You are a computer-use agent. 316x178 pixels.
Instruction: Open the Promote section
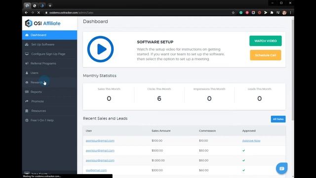click(49, 101)
